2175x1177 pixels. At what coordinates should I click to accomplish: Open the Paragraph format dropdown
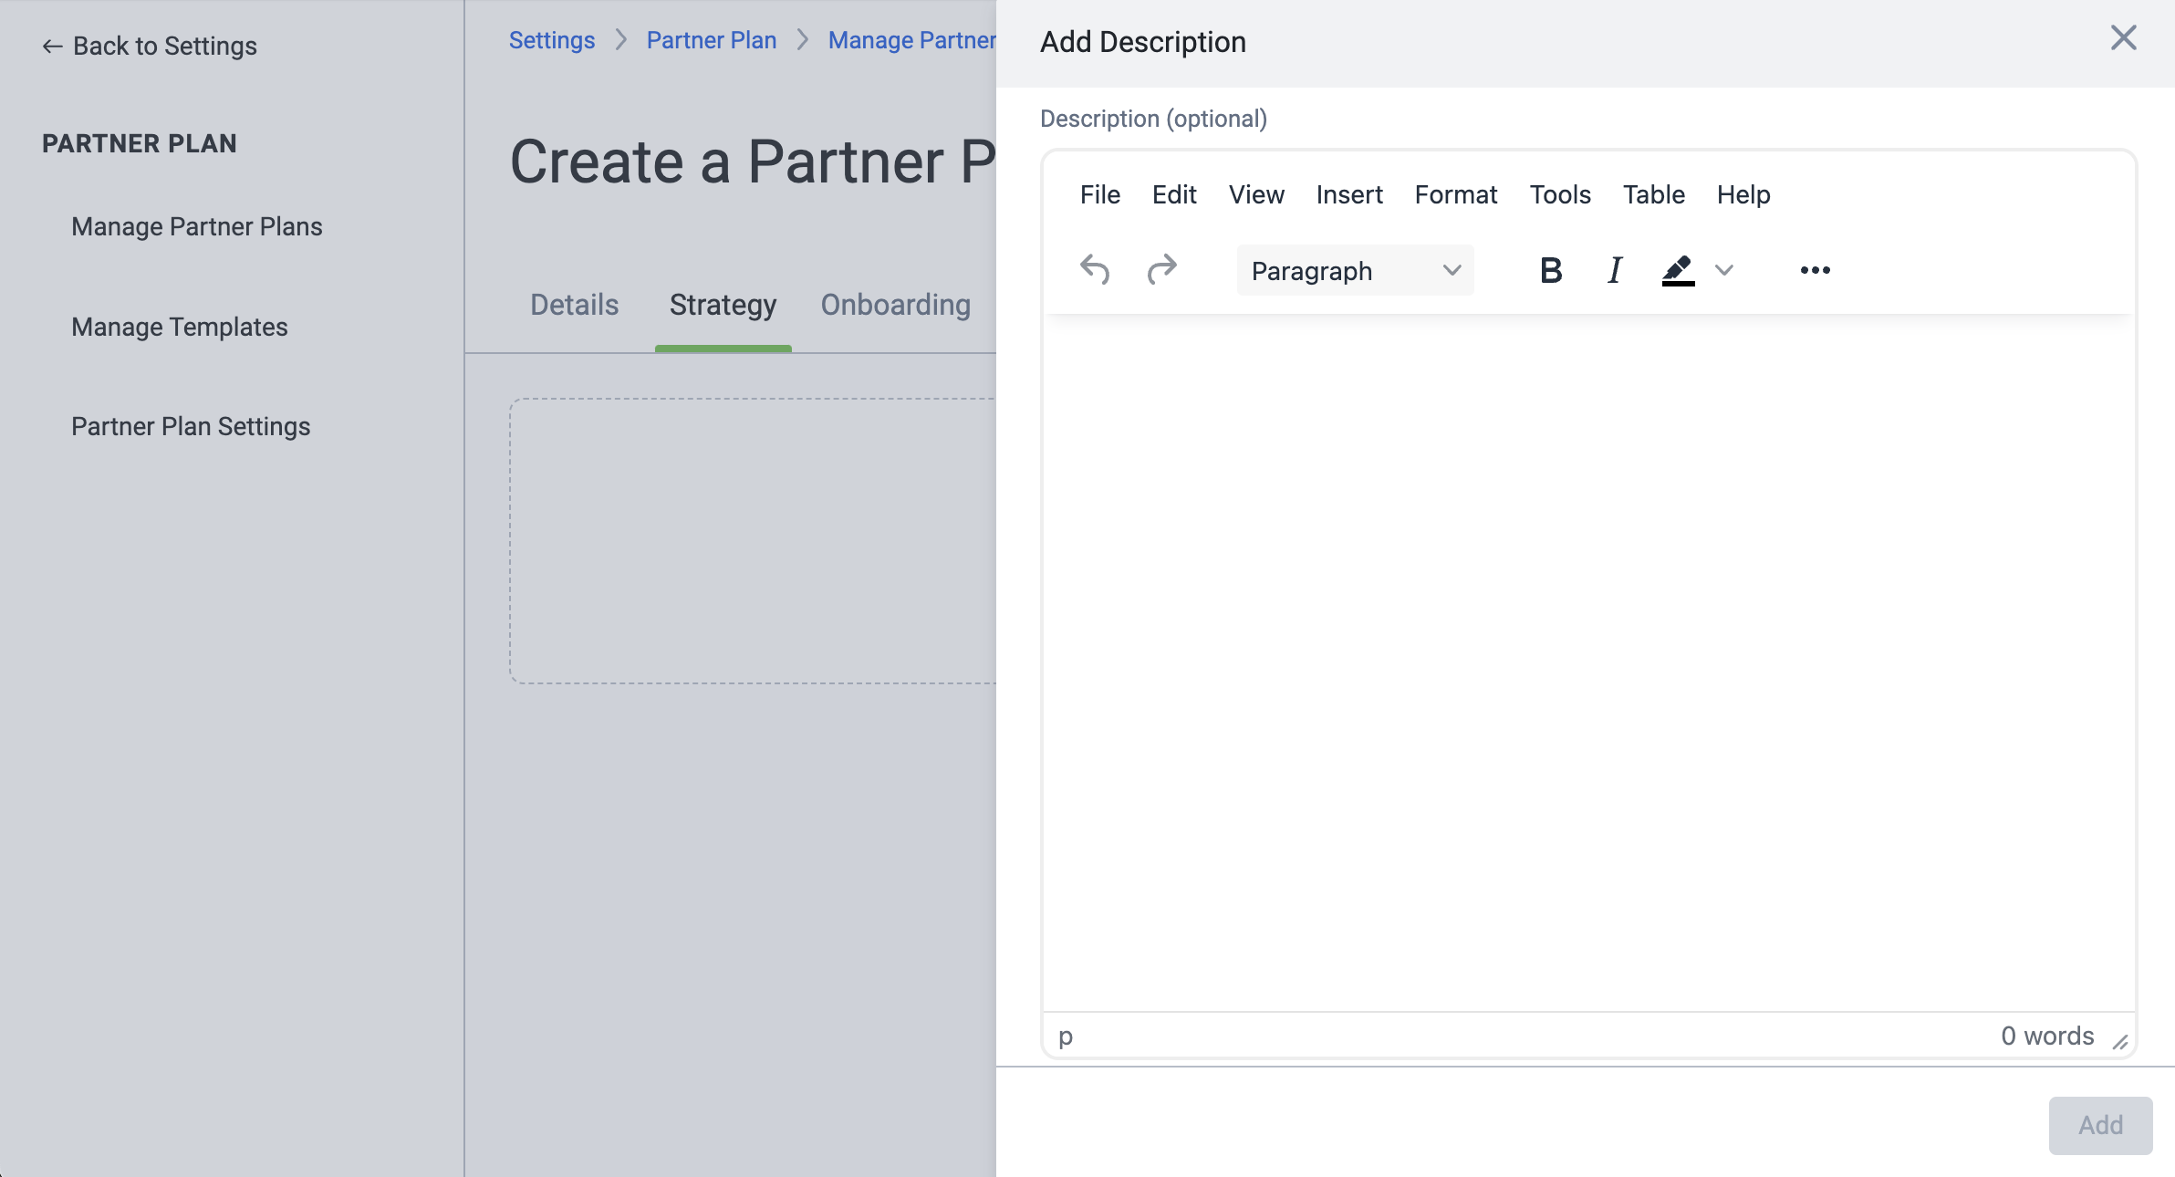[1356, 270]
